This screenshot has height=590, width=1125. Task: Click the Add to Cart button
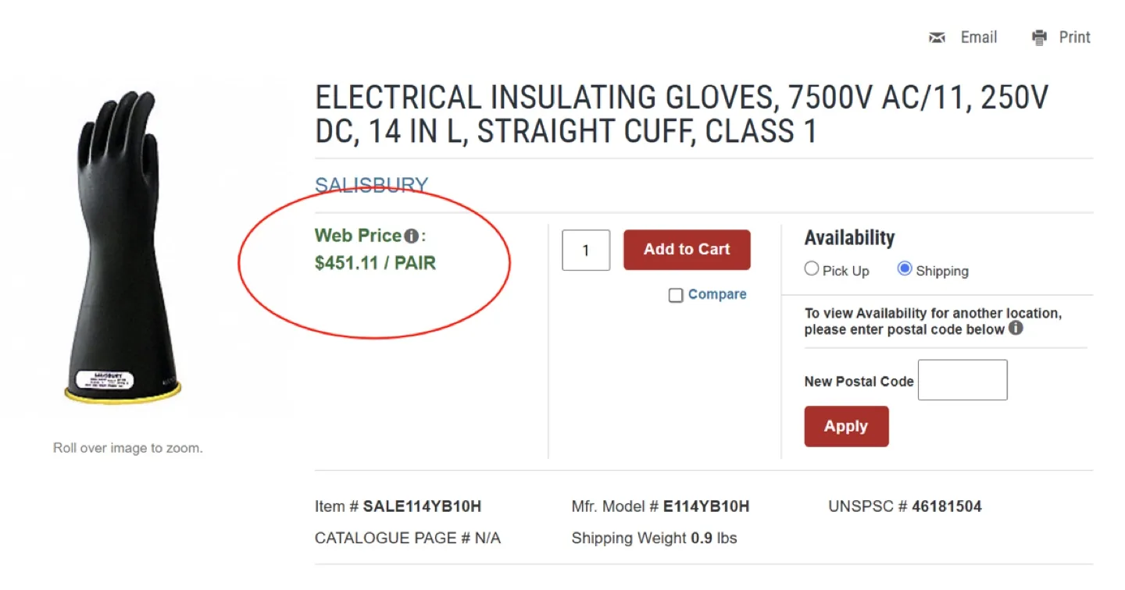coord(687,250)
